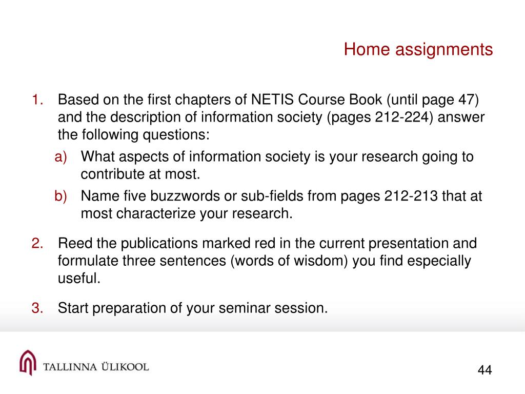
Task: Click the word 'useful.' in item 2
Action: coord(79,279)
